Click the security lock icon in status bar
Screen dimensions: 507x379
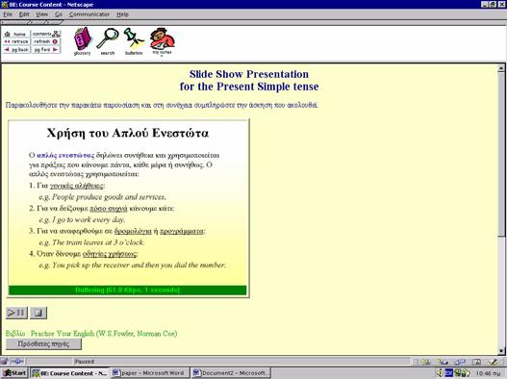coord(4,362)
